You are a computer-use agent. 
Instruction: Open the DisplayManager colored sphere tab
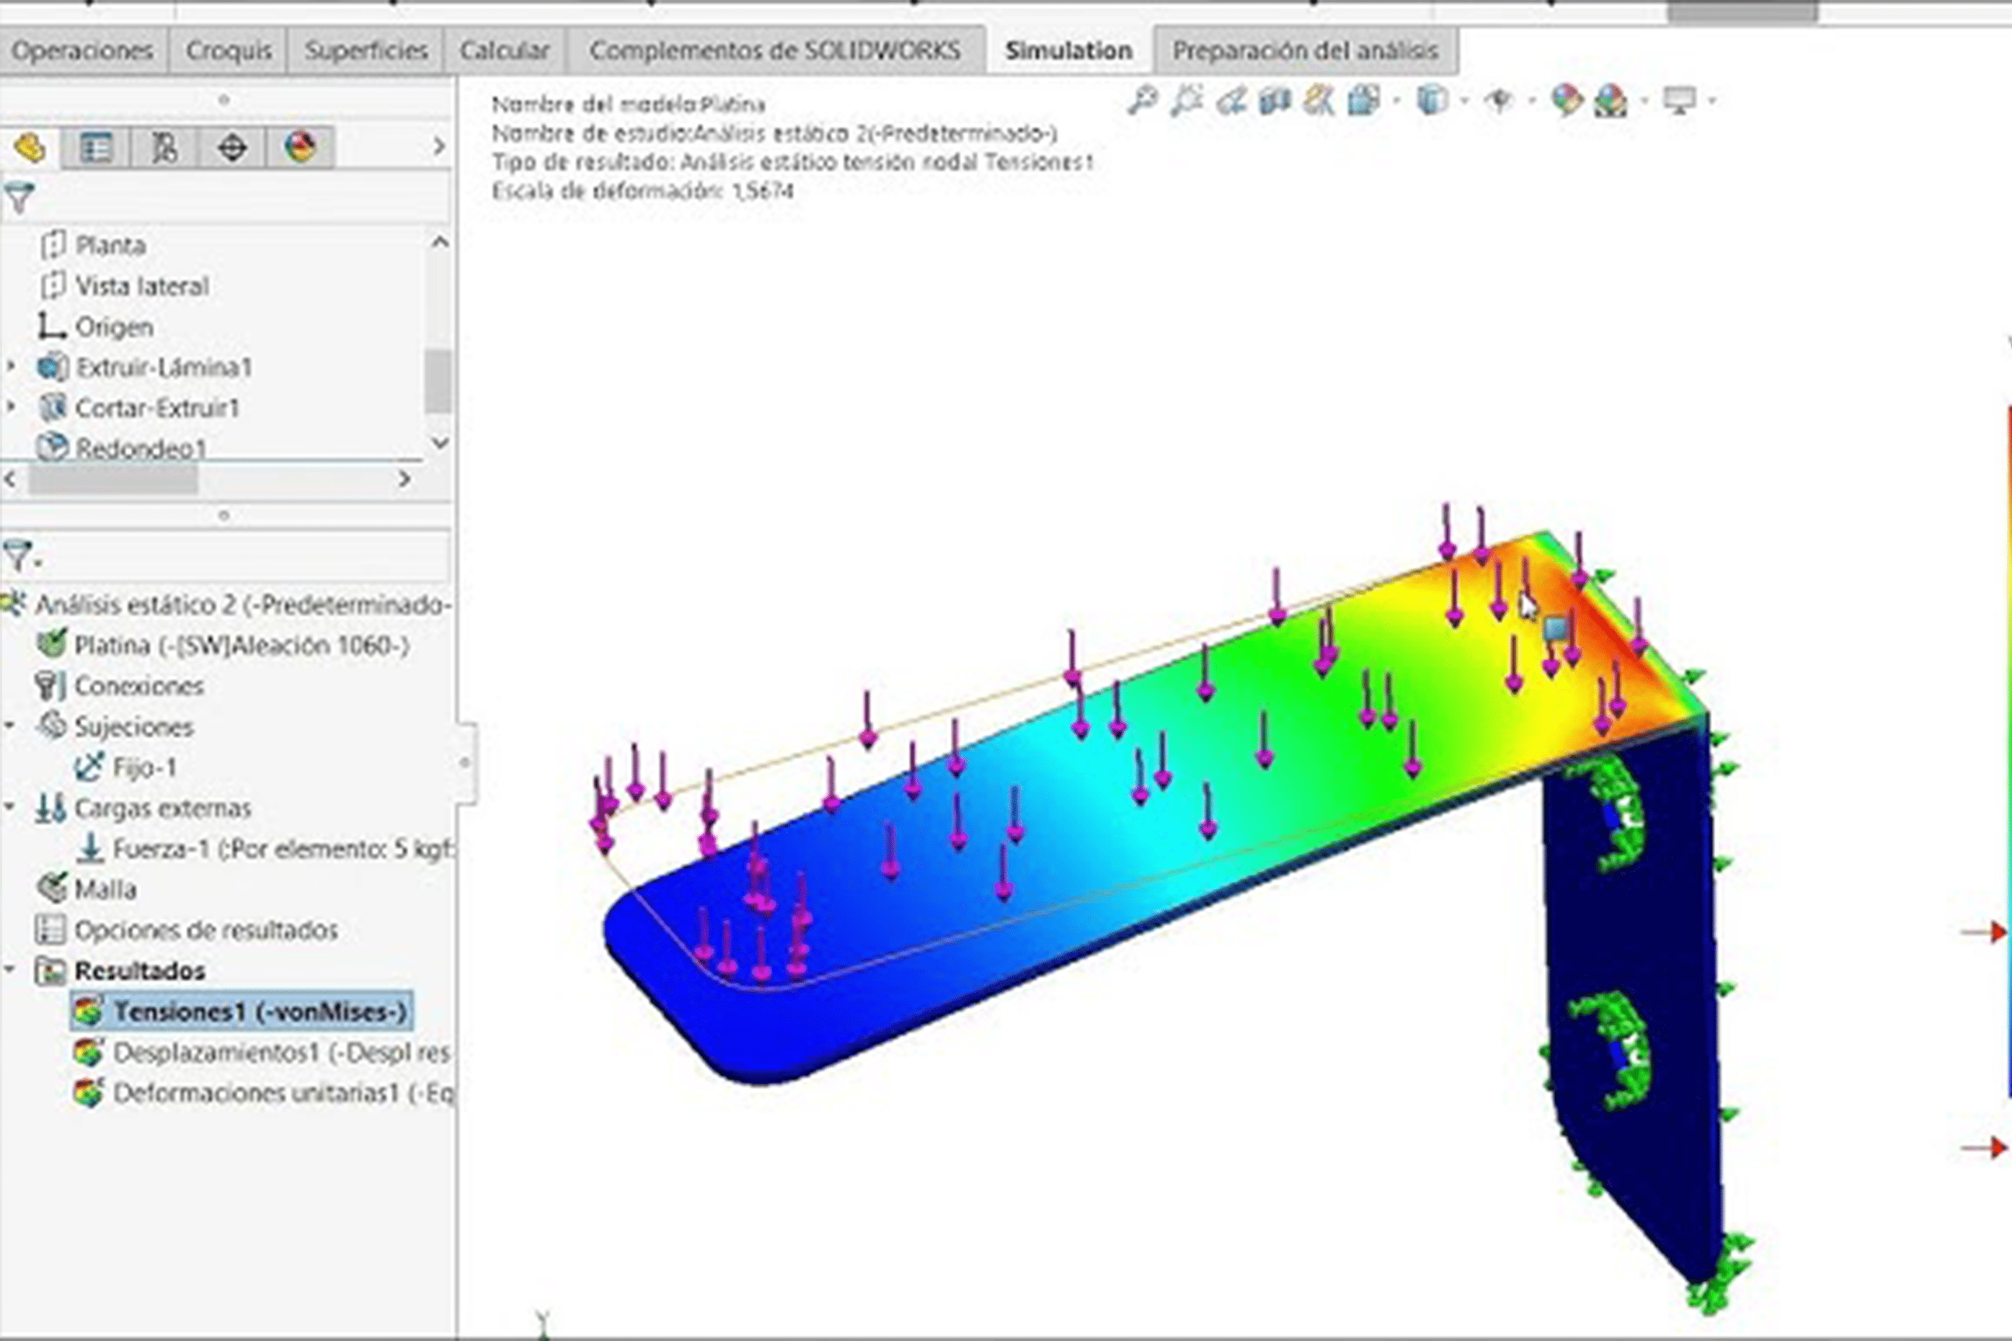pos(301,148)
